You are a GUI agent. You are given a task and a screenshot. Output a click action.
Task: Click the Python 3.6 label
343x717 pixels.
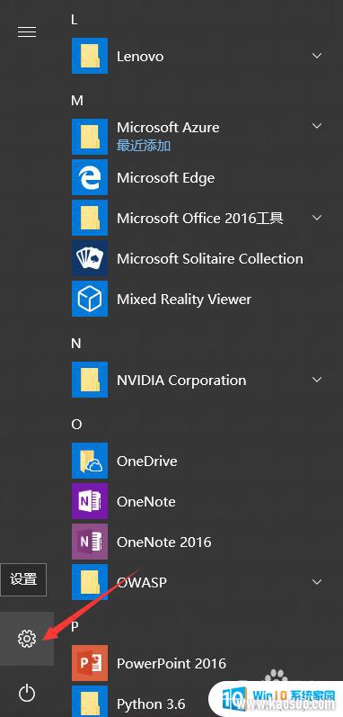tap(151, 704)
